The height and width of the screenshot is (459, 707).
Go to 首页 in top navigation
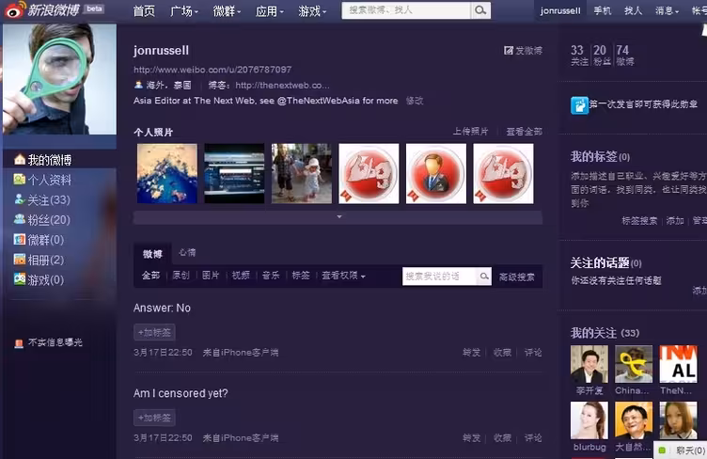point(144,11)
